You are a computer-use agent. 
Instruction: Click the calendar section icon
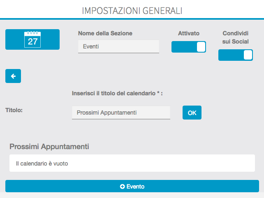coord(32,39)
